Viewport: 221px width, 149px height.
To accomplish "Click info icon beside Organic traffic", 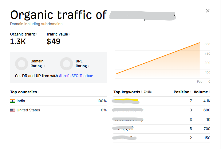I will coord(37,34).
